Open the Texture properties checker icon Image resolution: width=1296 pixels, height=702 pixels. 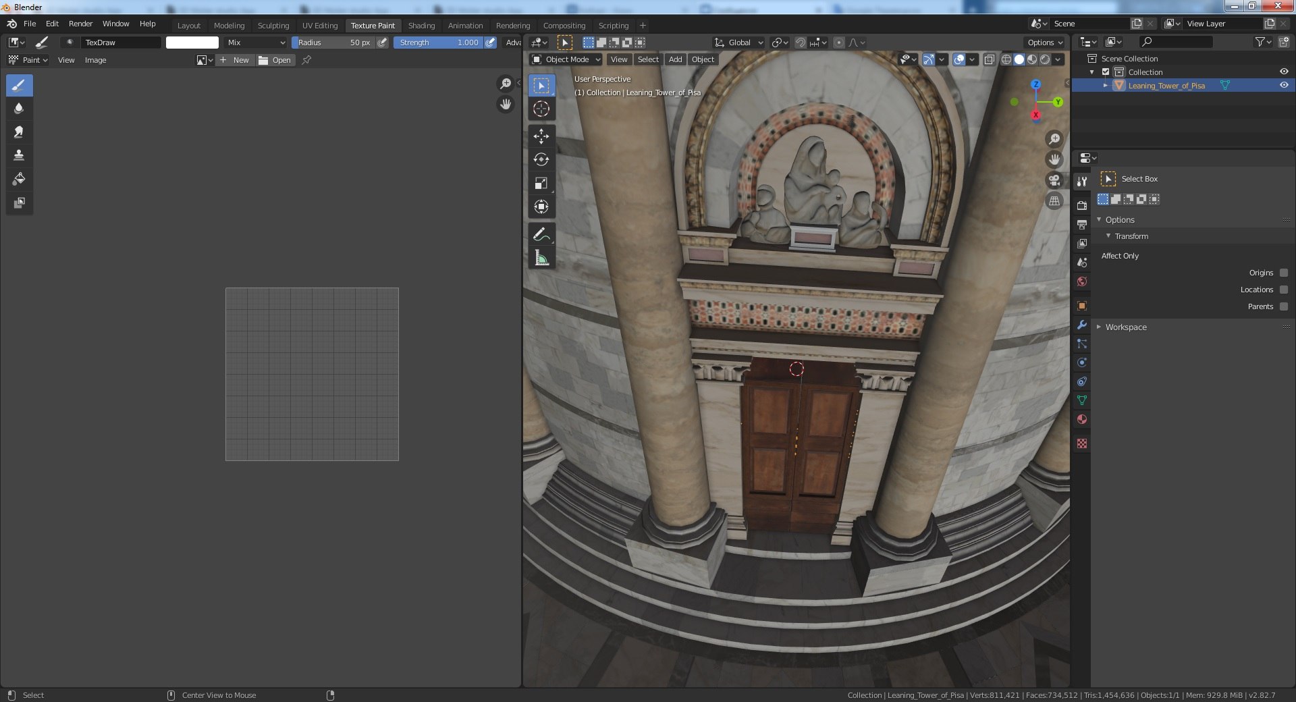coord(1082,443)
